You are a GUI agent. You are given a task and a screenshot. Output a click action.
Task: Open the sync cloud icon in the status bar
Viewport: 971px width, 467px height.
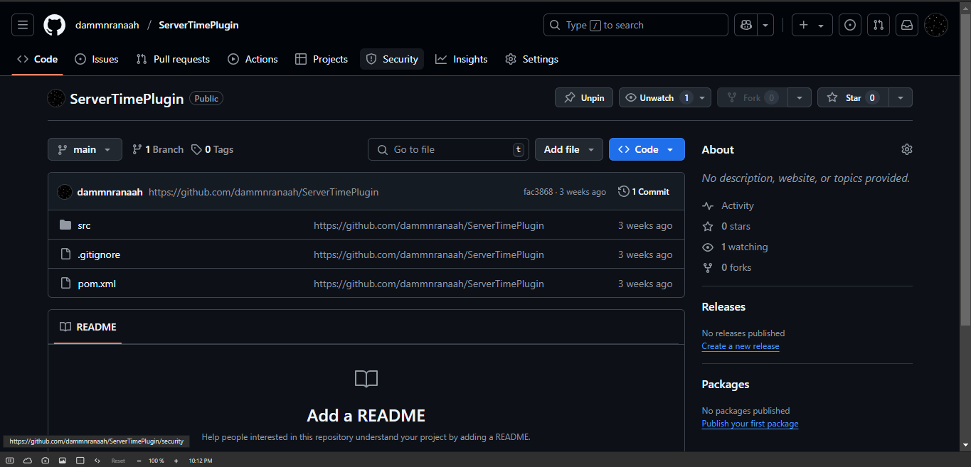tap(28, 461)
